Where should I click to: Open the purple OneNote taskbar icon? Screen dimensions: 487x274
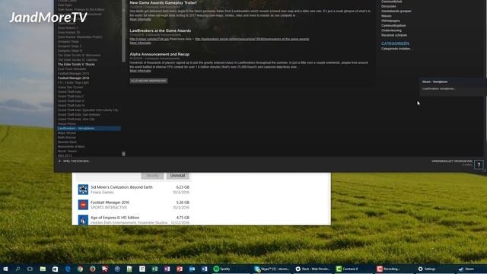pyautogui.click(x=167, y=269)
